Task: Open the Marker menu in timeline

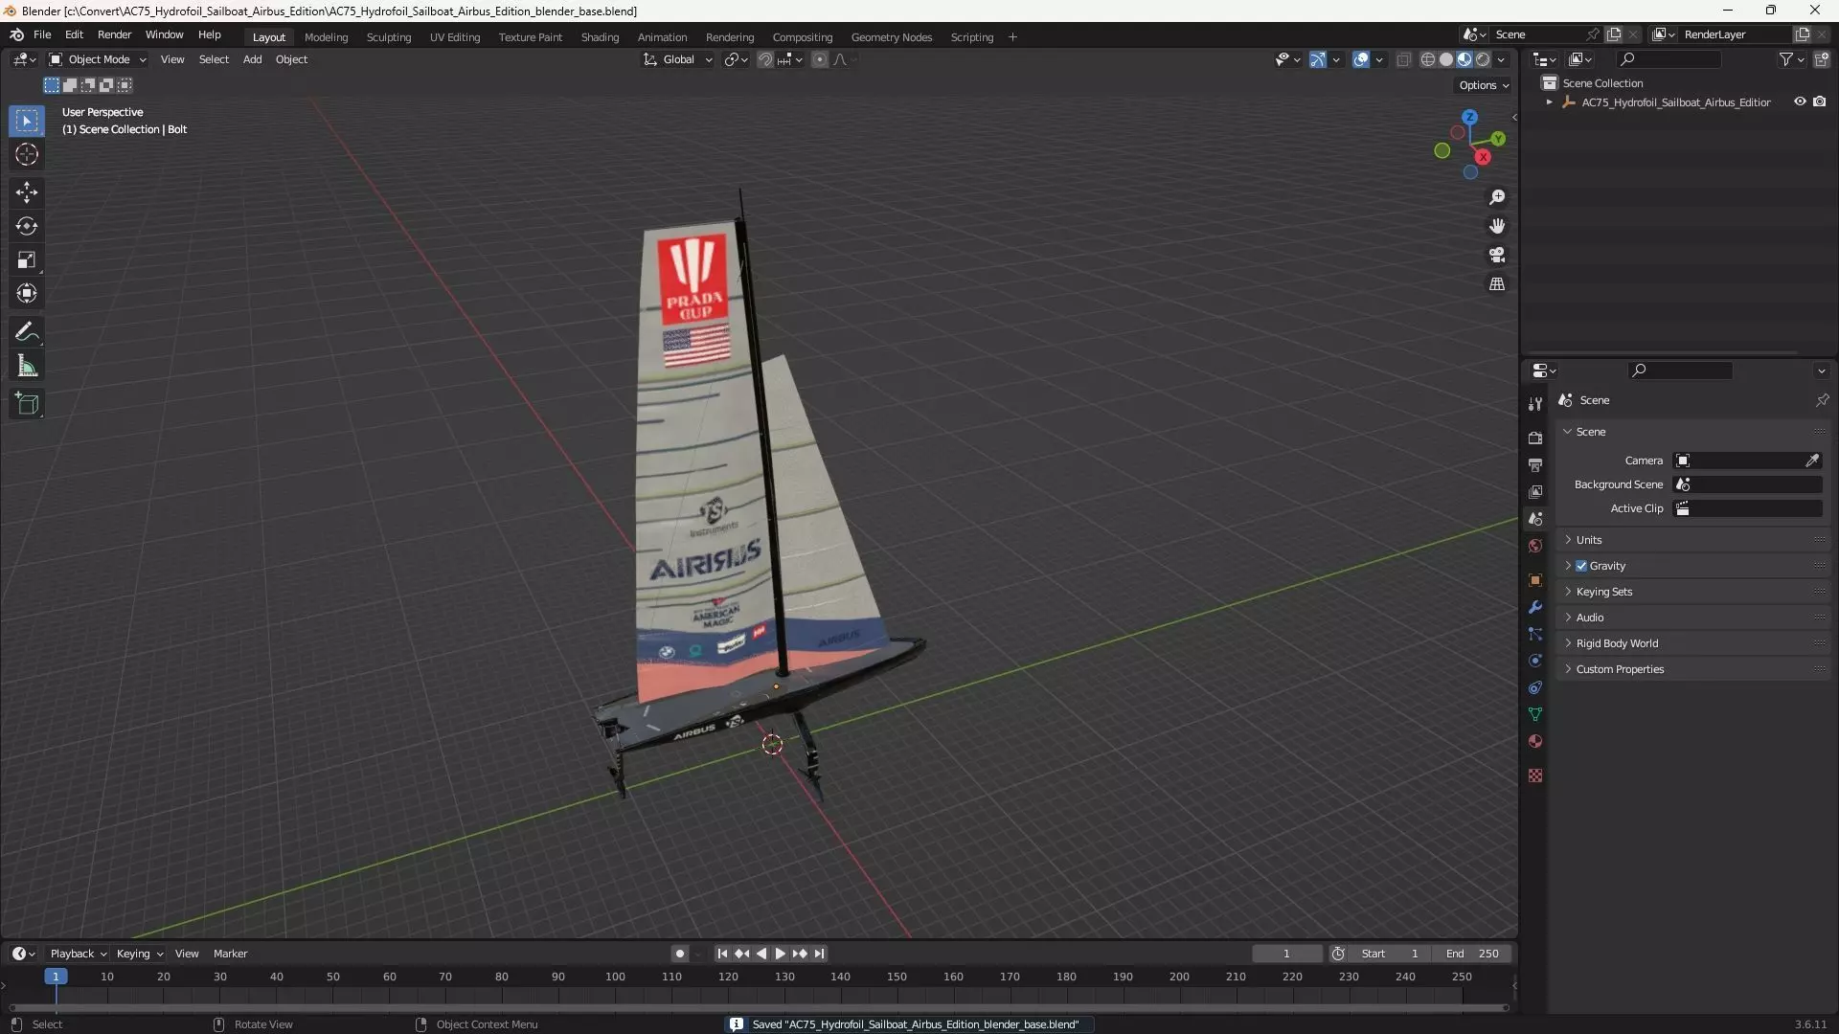Action: coord(230,954)
